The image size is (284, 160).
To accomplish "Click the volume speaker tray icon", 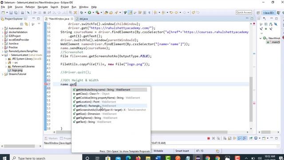I will tap(260, 158).
